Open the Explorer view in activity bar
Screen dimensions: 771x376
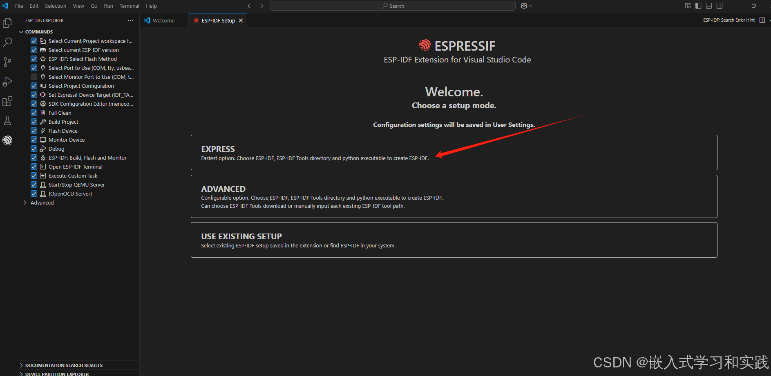tap(7, 23)
